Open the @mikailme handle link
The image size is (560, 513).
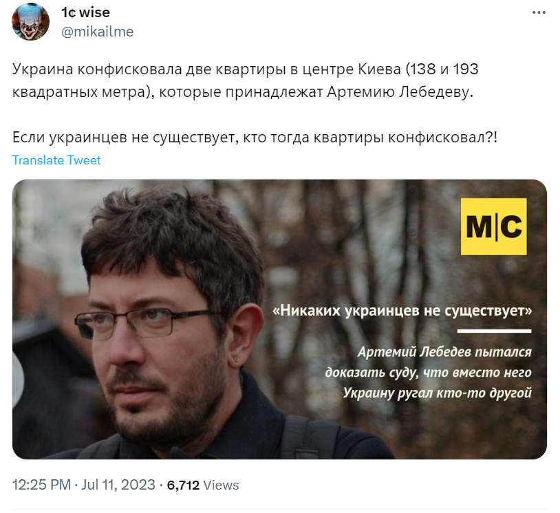pos(97,32)
